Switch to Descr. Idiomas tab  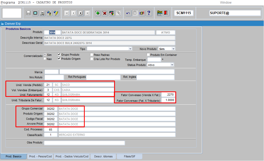pos(103,156)
